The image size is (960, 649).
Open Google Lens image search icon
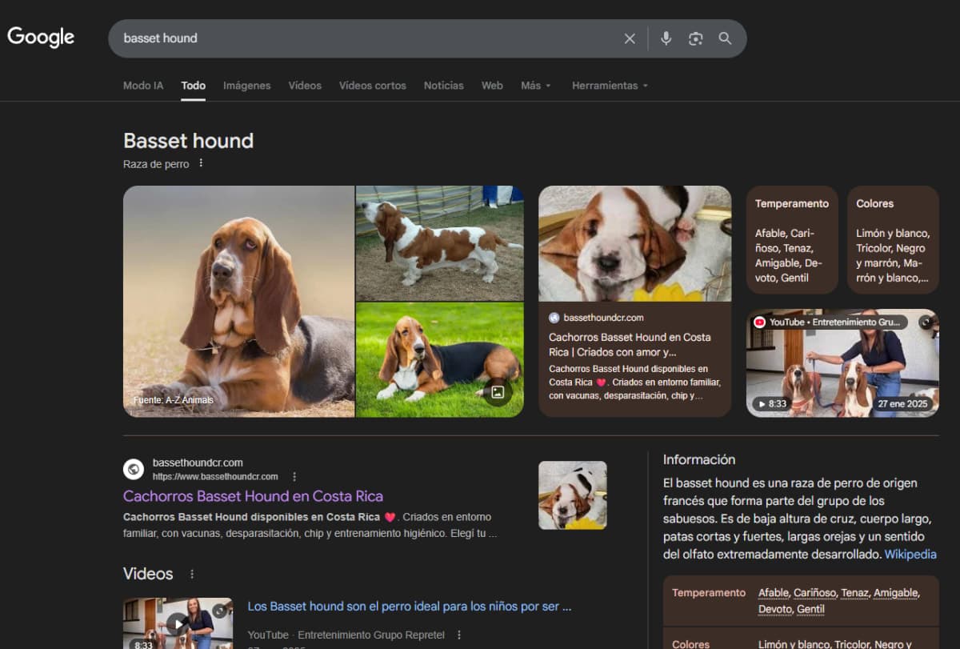coord(695,38)
